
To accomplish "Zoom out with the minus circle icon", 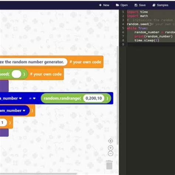I will 110,154.
